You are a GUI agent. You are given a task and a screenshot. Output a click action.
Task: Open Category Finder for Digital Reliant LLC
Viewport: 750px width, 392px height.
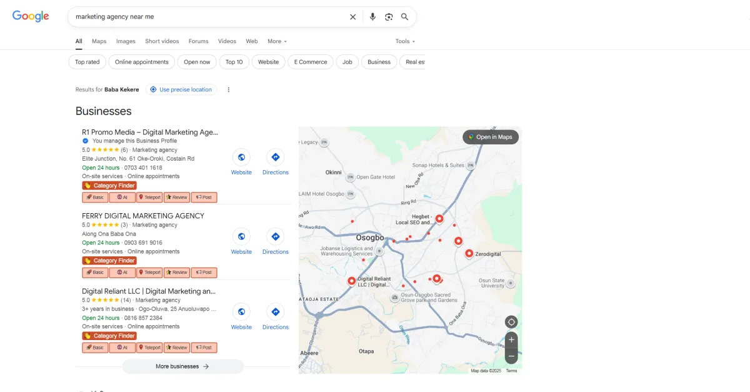pyautogui.click(x=109, y=336)
